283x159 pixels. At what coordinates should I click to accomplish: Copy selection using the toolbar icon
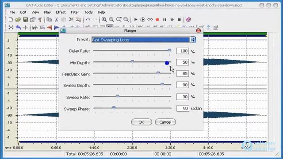[49, 19]
